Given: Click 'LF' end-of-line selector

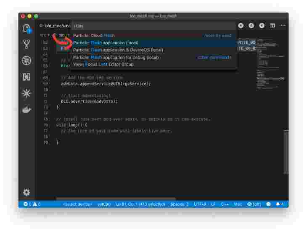Looking at the screenshot, I should tap(213, 204).
